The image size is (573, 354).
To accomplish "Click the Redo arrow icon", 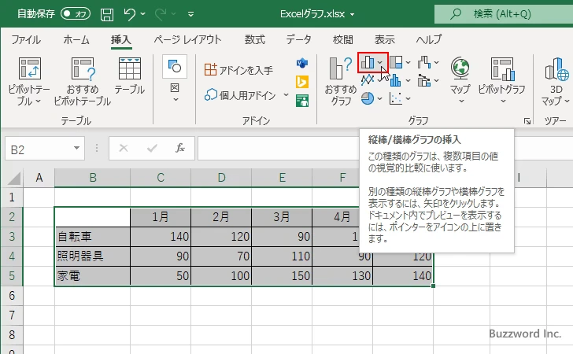I will click(x=161, y=14).
